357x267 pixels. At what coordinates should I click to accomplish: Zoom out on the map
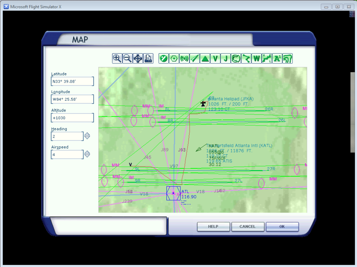[x=127, y=59]
